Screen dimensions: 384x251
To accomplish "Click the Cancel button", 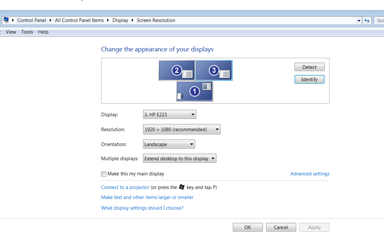I will [281, 227].
